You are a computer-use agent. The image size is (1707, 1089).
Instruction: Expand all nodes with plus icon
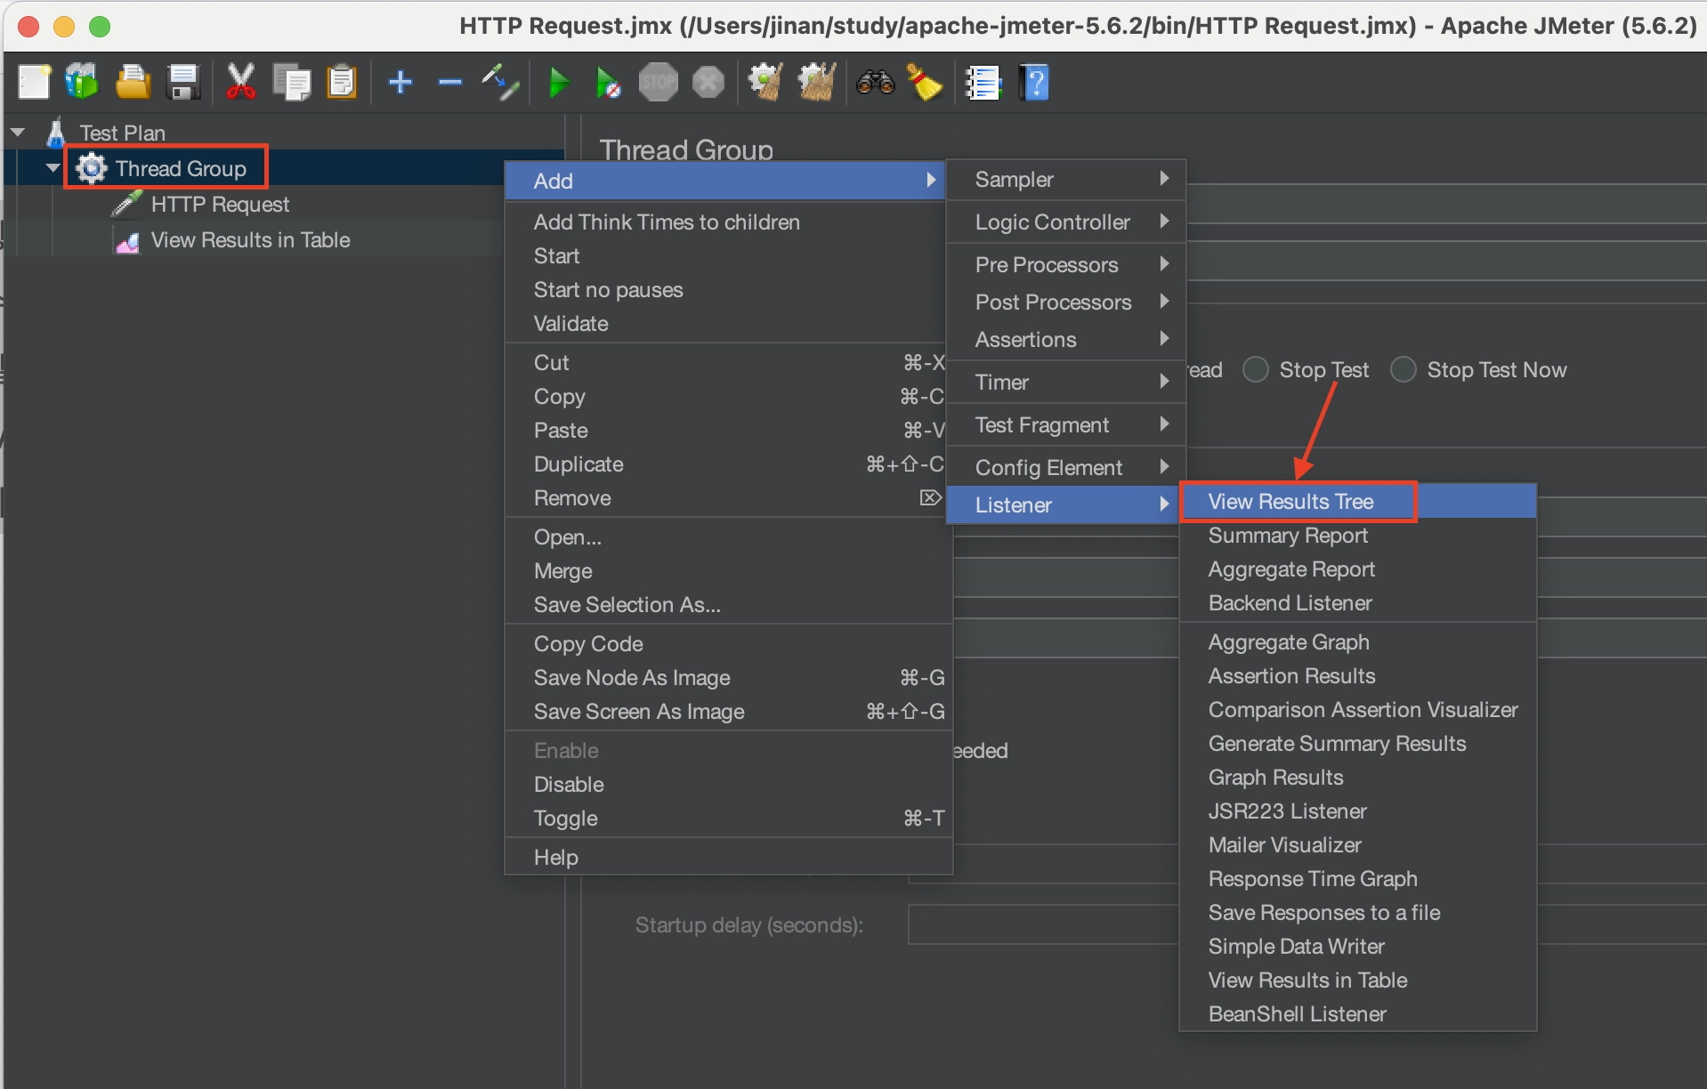(x=400, y=83)
